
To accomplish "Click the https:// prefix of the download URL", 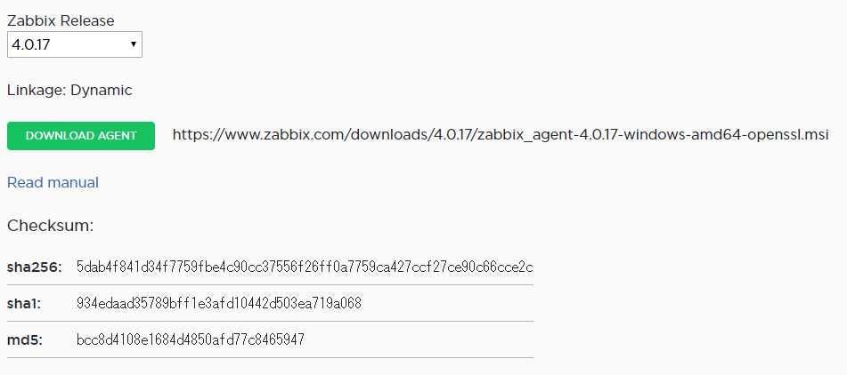I will pos(199,135).
